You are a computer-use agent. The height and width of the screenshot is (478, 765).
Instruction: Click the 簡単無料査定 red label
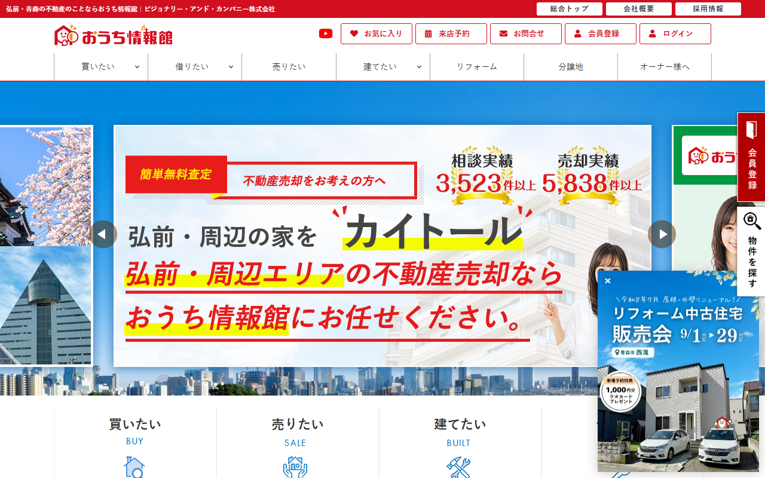pyautogui.click(x=176, y=174)
